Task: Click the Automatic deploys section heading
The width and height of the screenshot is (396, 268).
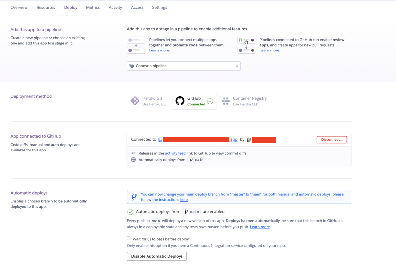Action: tap(29, 193)
